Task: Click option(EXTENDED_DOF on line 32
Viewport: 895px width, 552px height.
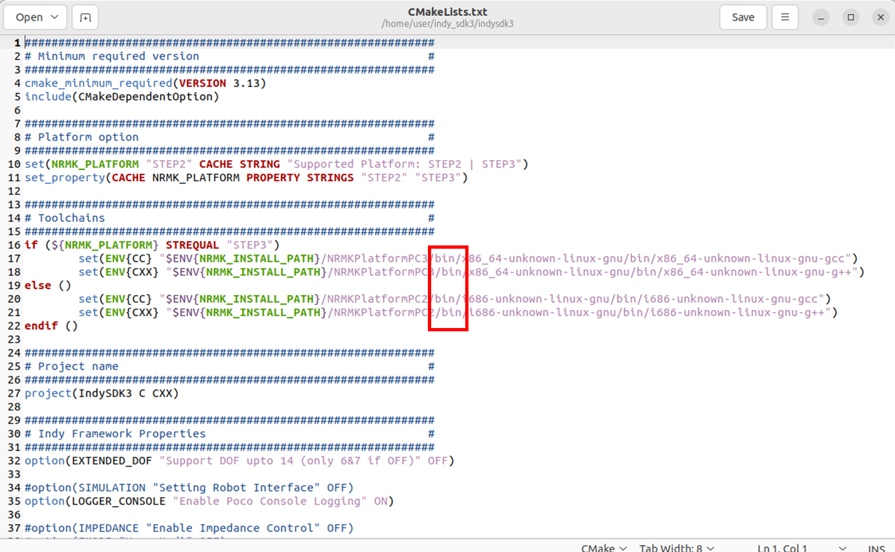Action: [x=88, y=461]
